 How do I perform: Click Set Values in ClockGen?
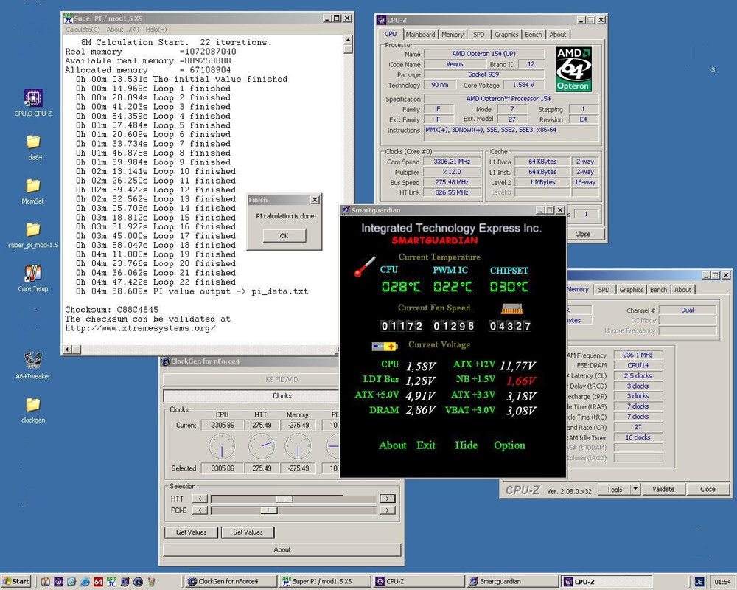(x=248, y=532)
